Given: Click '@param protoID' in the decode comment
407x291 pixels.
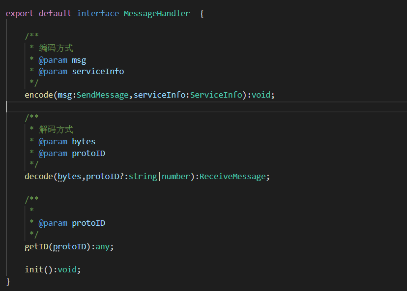Looking at the screenshot, I should 72,154.
